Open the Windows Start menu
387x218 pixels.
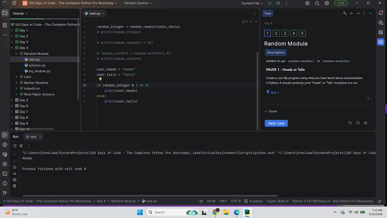[x=140, y=212]
